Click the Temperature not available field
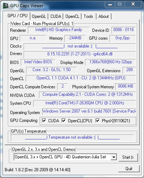Image resolution: width=144 pixels, height=178 pixels. (x=72, y=138)
